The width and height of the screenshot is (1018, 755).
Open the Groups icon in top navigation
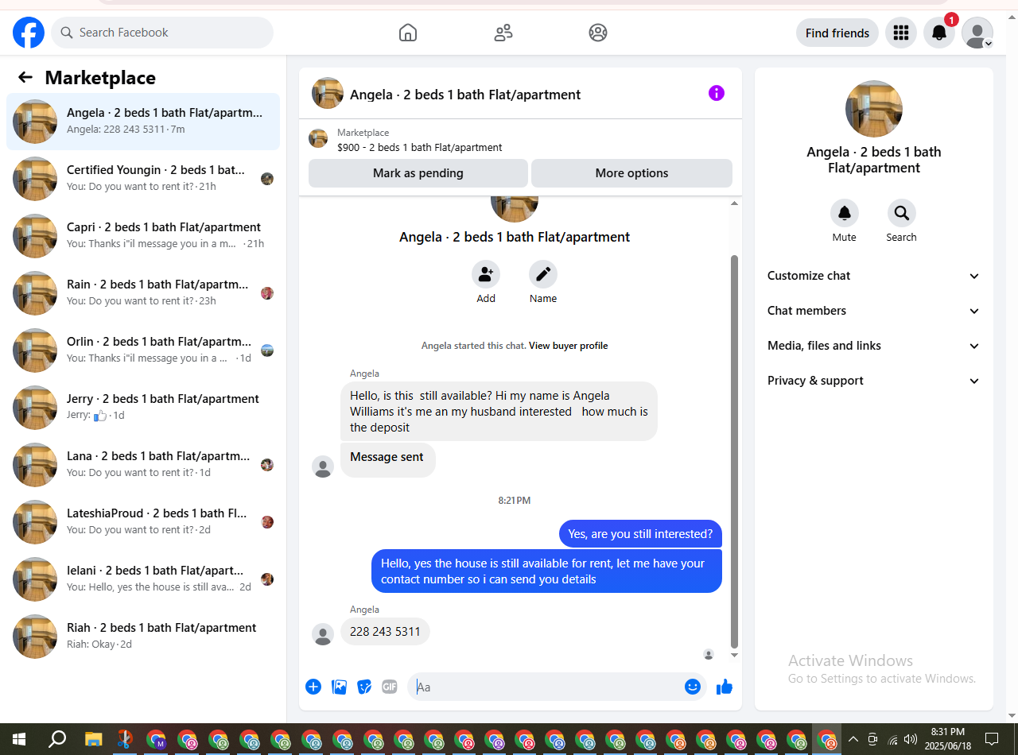pos(598,33)
